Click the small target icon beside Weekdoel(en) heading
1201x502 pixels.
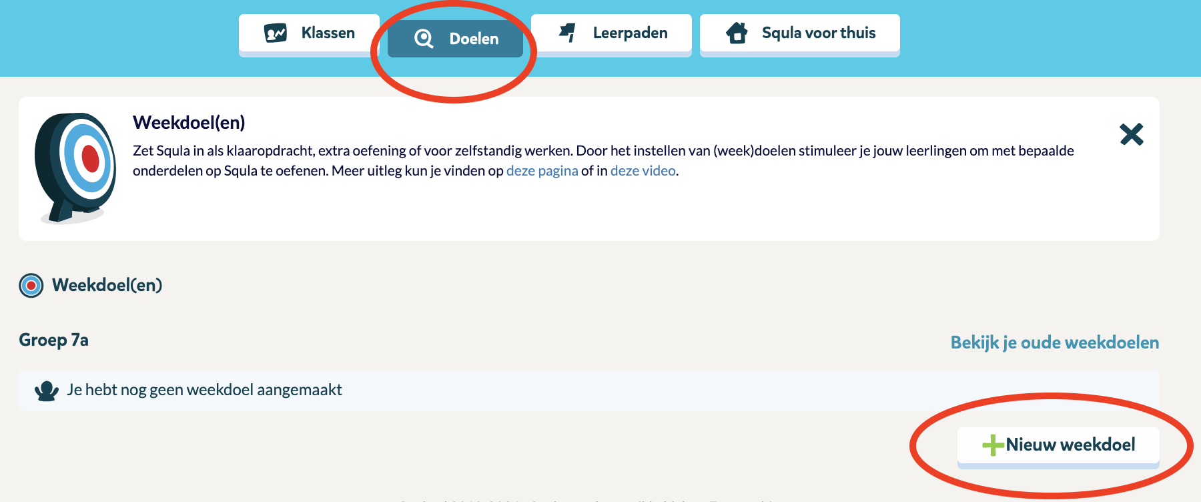31,286
